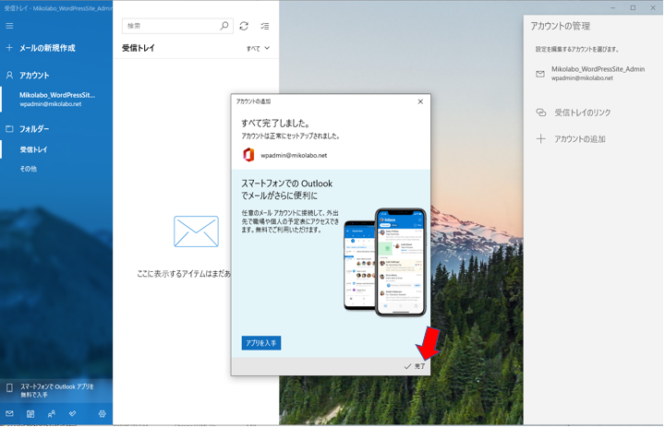Image resolution: width=665 pixels, height=427 pixels.
Task: Open the hamburger navigation menu
Action: [9, 26]
